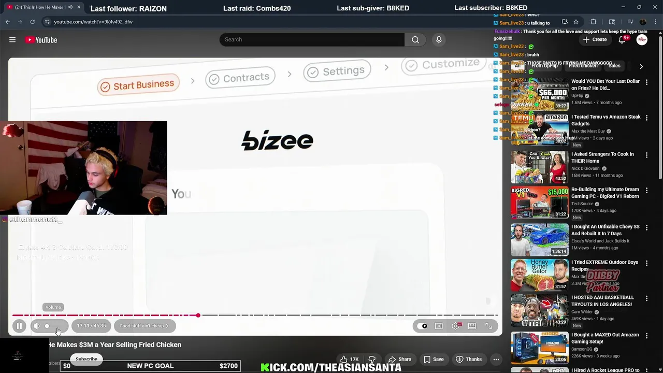Viewport: 663px width, 373px height.
Task: Share the video
Action: 399,359
